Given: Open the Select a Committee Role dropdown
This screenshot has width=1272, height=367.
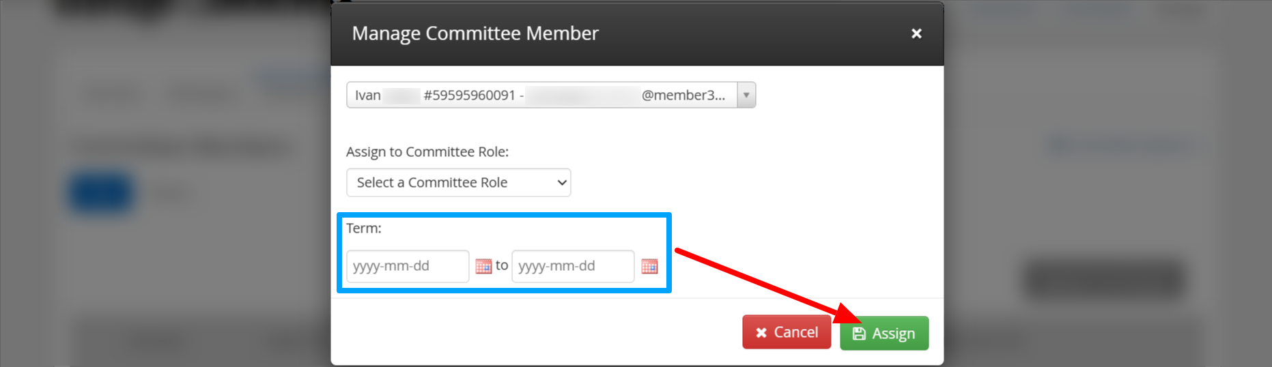Looking at the screenshot, I should tap(459, 183).
